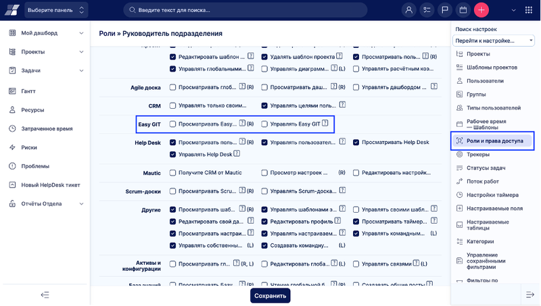The image size is (541, 306).
Task: Open Статусы задач settings item
Action: coord(486,168)
